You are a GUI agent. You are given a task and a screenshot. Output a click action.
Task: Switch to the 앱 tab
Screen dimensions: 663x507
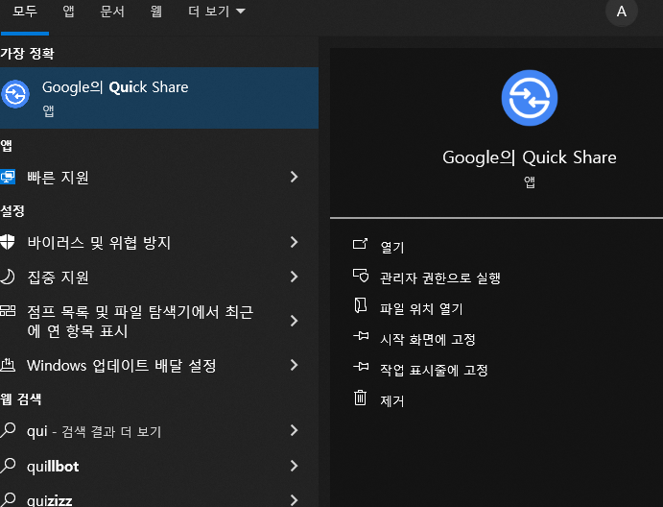[x=68, y=12]
